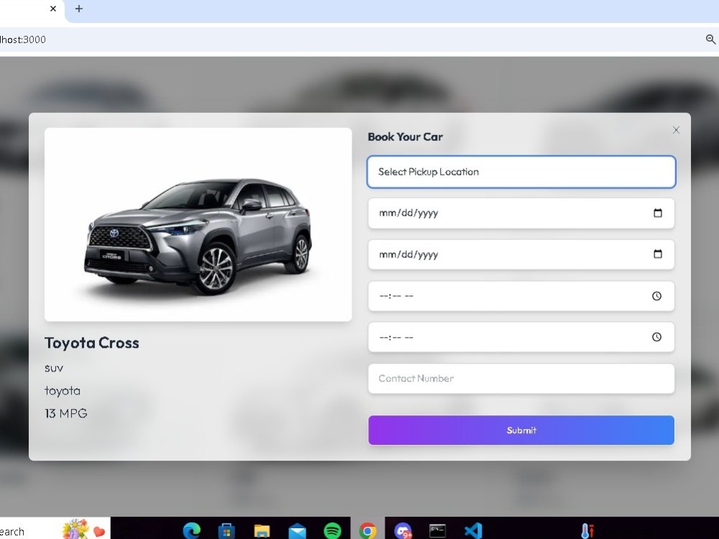
Task: Click the zoom magnifier icon in address bar
Action: [x=710, y=40]
